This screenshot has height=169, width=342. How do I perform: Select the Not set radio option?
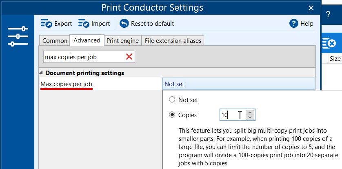tap(172, 100)
